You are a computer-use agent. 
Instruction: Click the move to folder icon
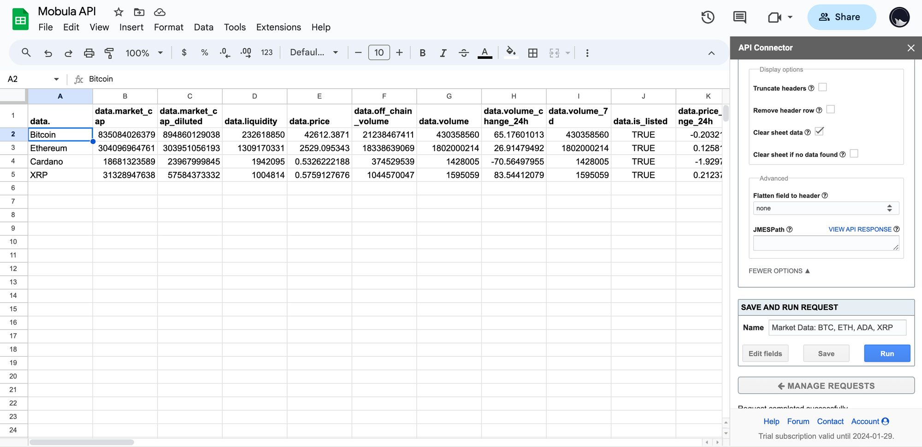click(139, 12)
